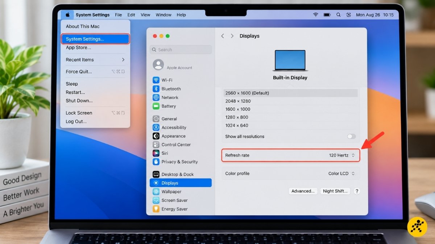Open Control Center icon in menu bar
This screenshot has height=244, width=435.
[x=349, y=15]
